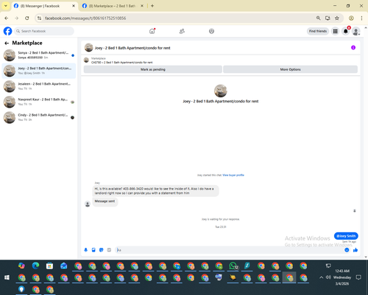Go back in browser history
368x295 pixels.
tap(7, 18)
